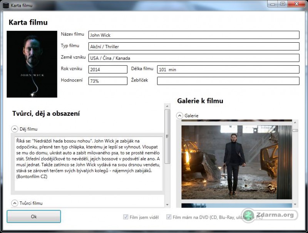Click the Název filmu label

72,34
